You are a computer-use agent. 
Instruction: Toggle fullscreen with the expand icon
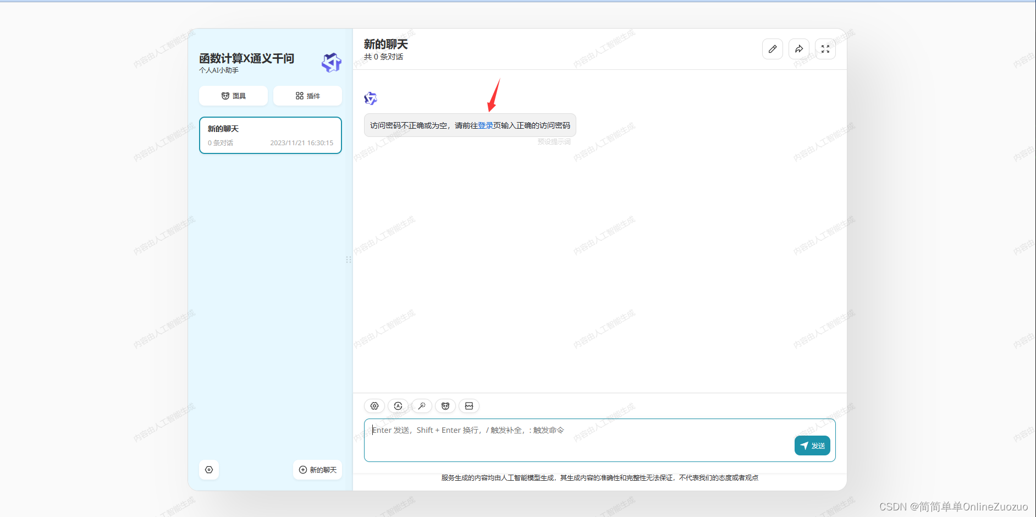[825, 49]
